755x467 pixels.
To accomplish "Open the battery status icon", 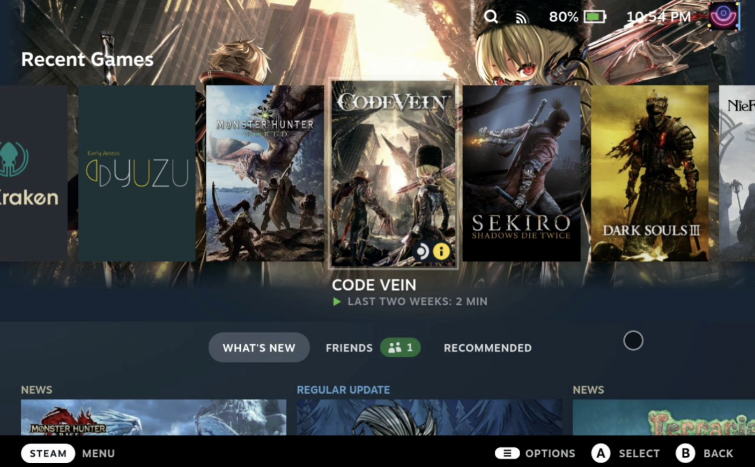I will pyautogui.click(x=595, y=17).
